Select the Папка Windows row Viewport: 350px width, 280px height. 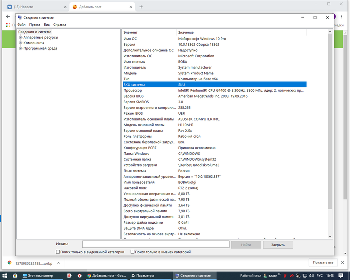(215, 154)
